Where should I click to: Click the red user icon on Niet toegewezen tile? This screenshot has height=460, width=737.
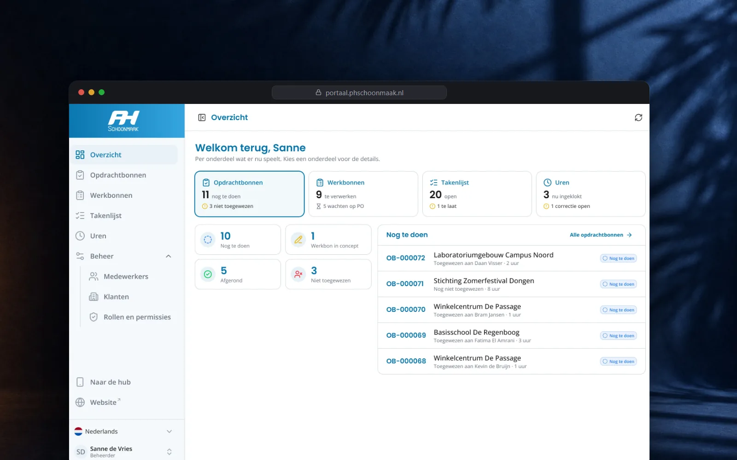[298, 274]
